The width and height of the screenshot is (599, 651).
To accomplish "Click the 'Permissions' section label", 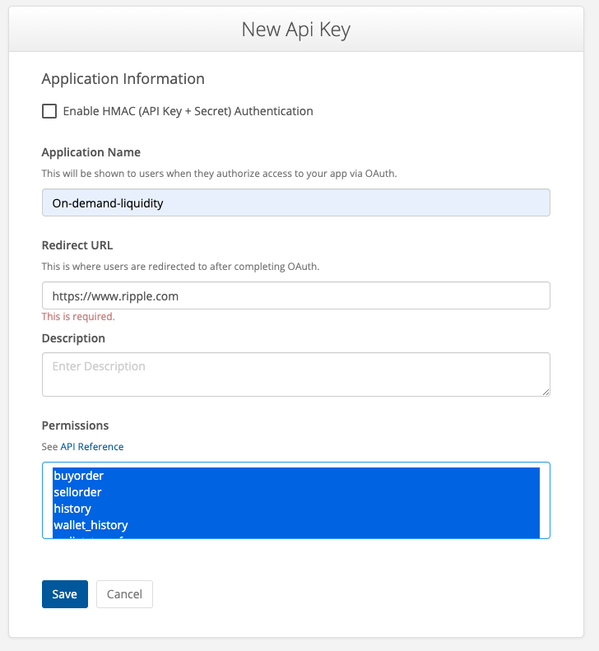I will 75,425.
